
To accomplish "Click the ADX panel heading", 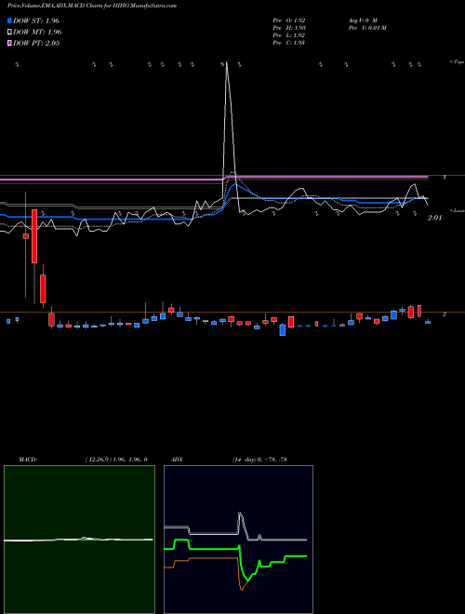I will pos(177,460).
